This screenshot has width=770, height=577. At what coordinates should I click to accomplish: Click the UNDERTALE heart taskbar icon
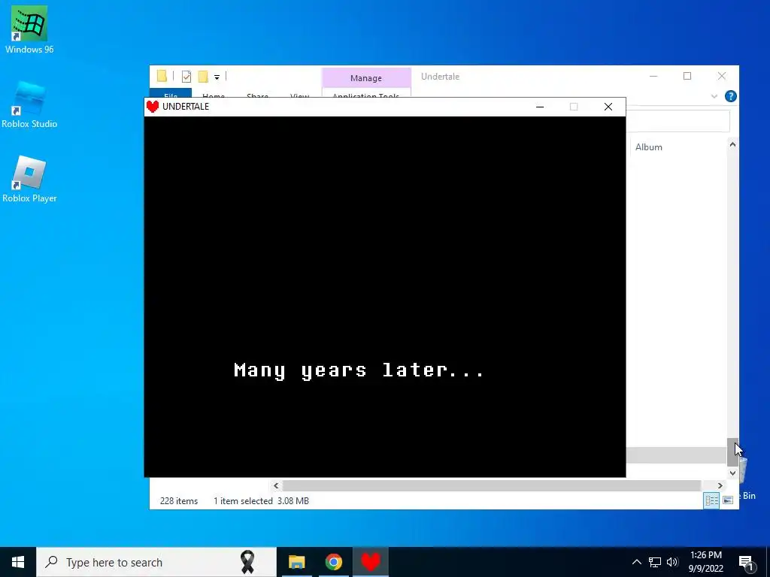click(x=371, y=562)
